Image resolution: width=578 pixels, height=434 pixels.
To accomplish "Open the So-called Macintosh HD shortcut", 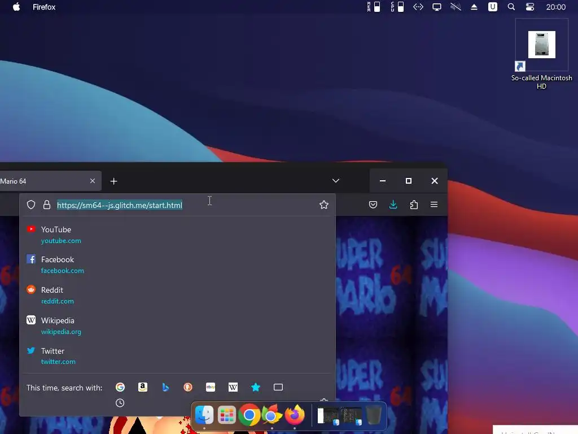I will pos(541,54).
